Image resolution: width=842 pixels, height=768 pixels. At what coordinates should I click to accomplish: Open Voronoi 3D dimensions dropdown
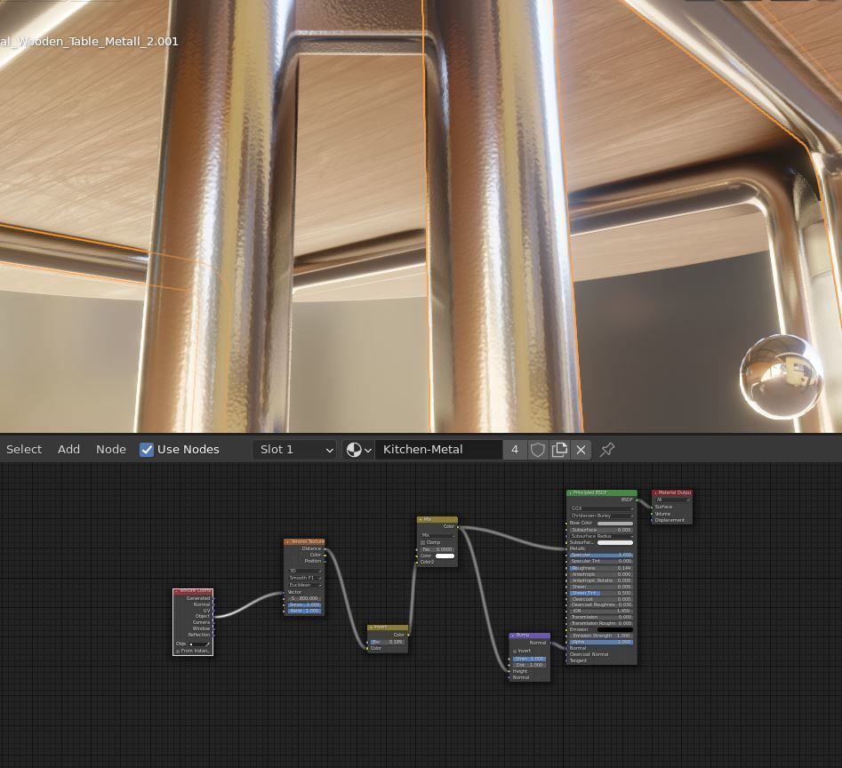(305, 571)
